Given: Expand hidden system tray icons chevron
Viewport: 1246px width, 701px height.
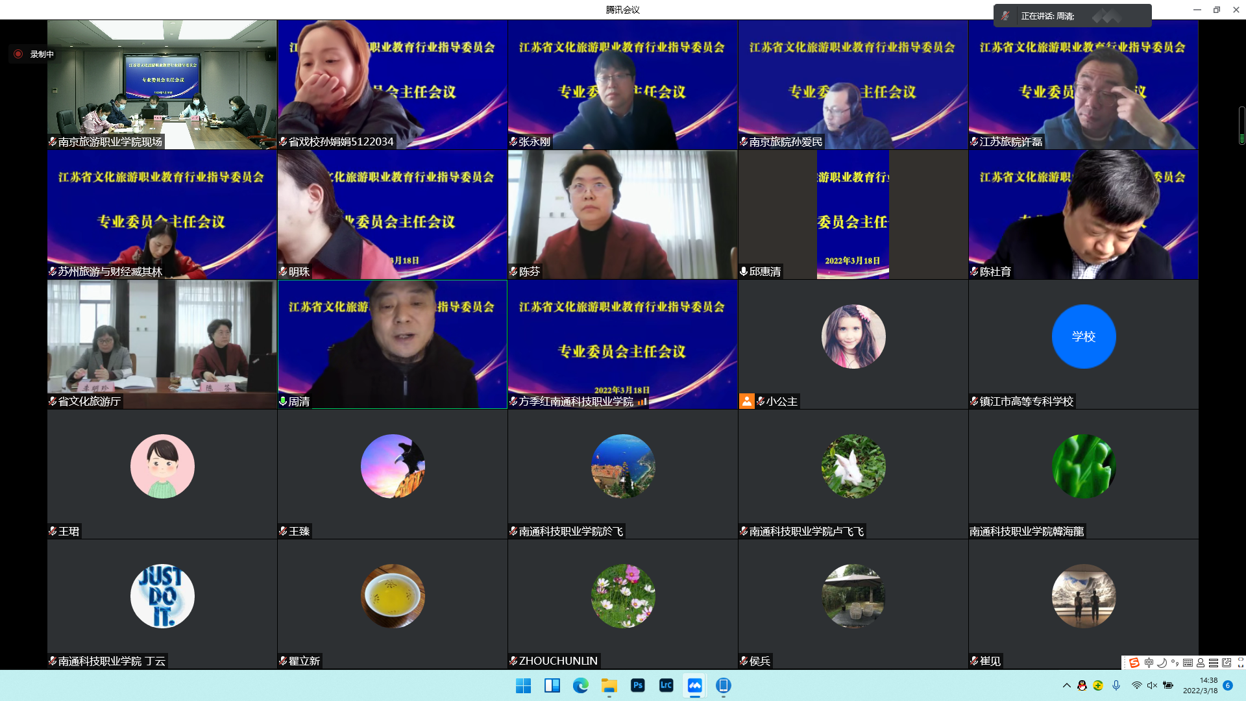Looking at the screenshot, I should (x=1066, y=685).
